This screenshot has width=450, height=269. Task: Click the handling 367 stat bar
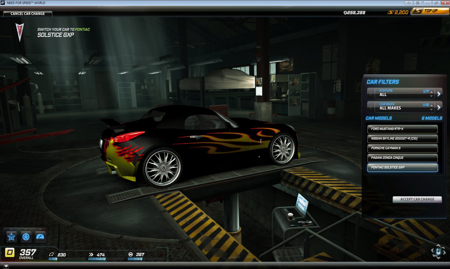(146, 259)
